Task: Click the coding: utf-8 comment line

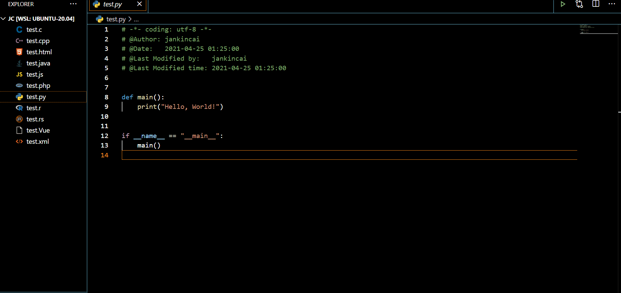Action: pos(166,30)
